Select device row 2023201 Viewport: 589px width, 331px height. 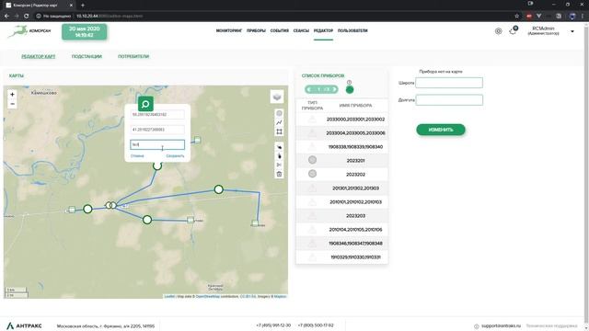pos(342,161)
